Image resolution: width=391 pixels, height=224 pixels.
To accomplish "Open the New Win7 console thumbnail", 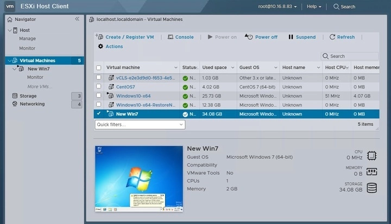I will pyautogui.click(x=139, y=179).
